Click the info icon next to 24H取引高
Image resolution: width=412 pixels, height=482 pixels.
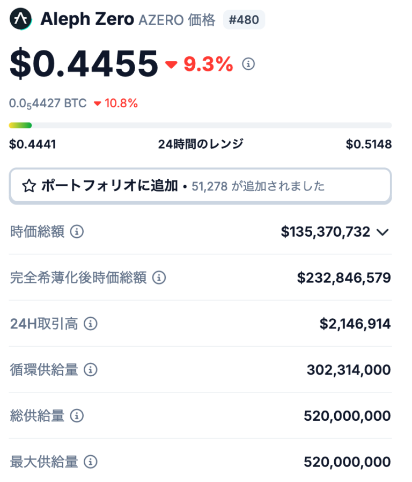click(x=90, y=324)
